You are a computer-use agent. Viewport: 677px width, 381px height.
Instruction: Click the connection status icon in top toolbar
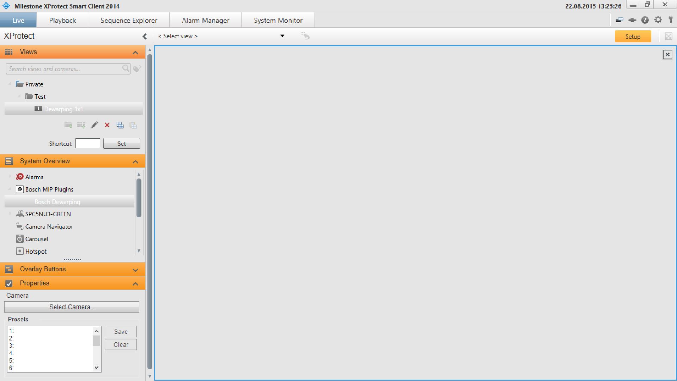coord(632,20)
